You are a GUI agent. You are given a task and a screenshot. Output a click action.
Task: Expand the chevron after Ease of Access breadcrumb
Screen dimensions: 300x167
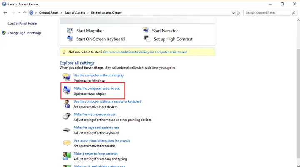[x=88, y=13]
